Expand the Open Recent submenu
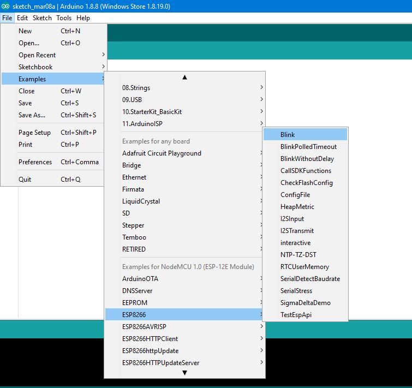412x388 pixels. (53, 55)
